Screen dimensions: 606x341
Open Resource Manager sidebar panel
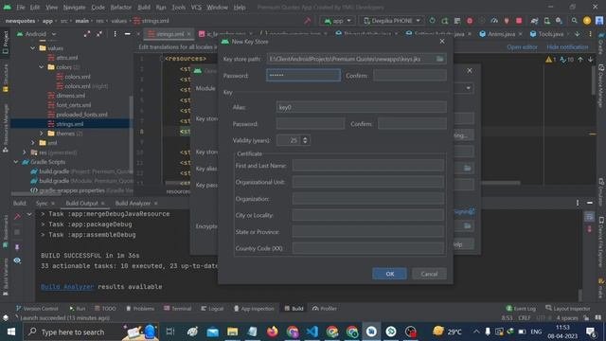coord(5,128)
